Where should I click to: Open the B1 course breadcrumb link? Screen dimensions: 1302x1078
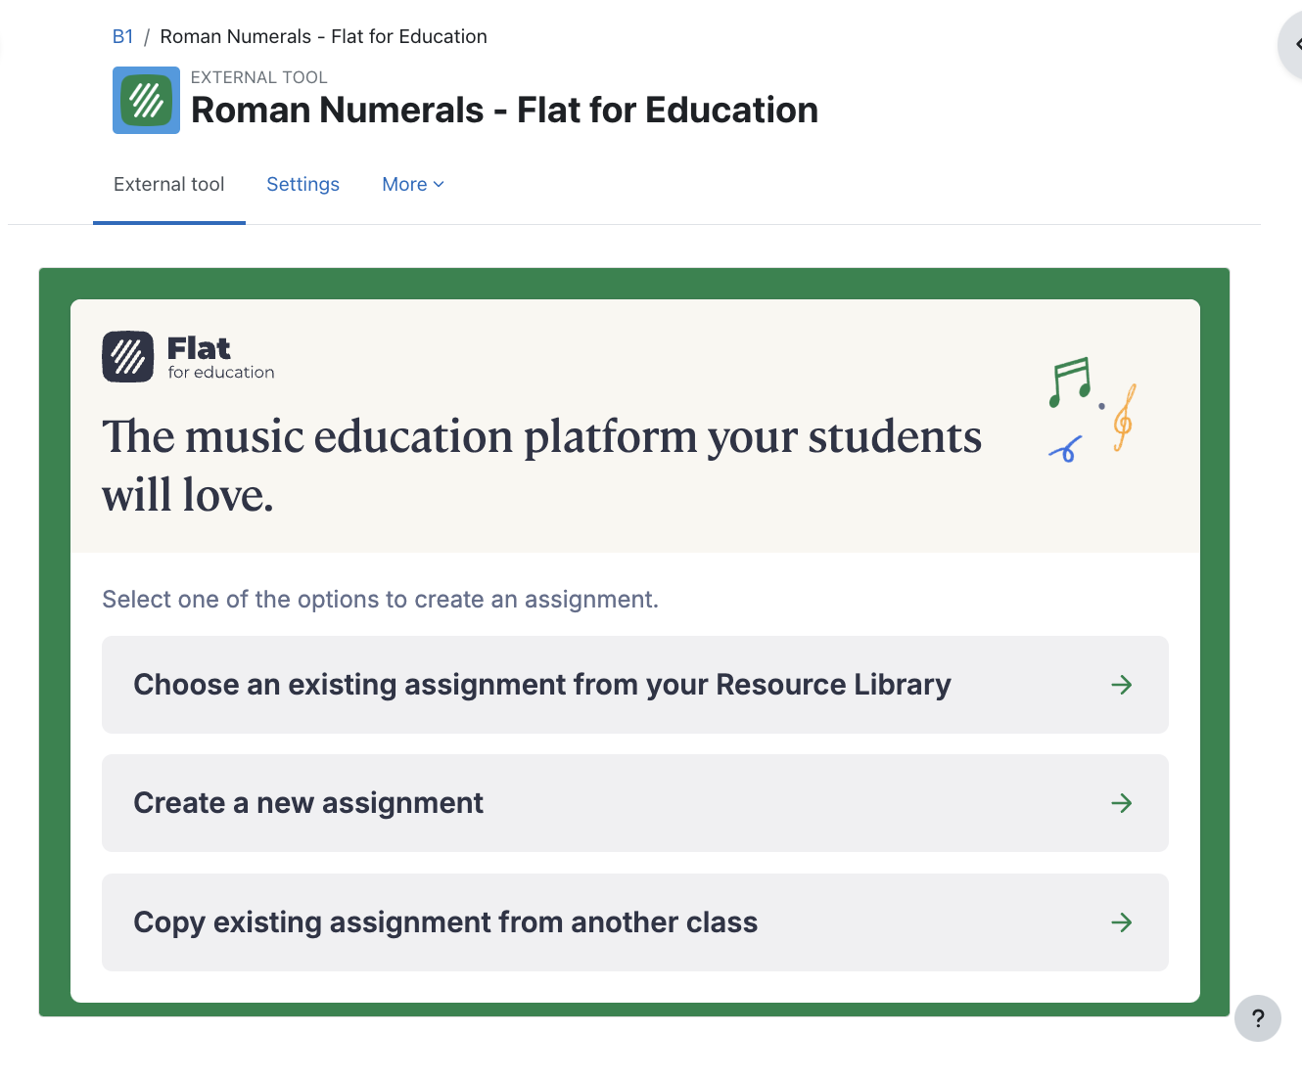123,36
